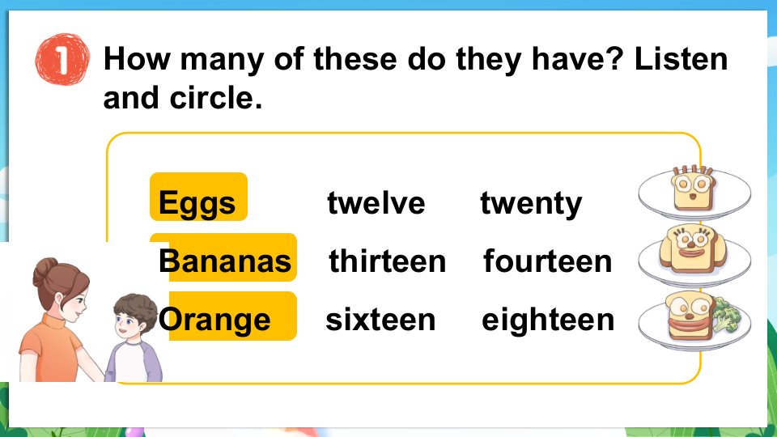Click the broccoli on the bottom plate
777x437 pixels.
pos(727,314)
